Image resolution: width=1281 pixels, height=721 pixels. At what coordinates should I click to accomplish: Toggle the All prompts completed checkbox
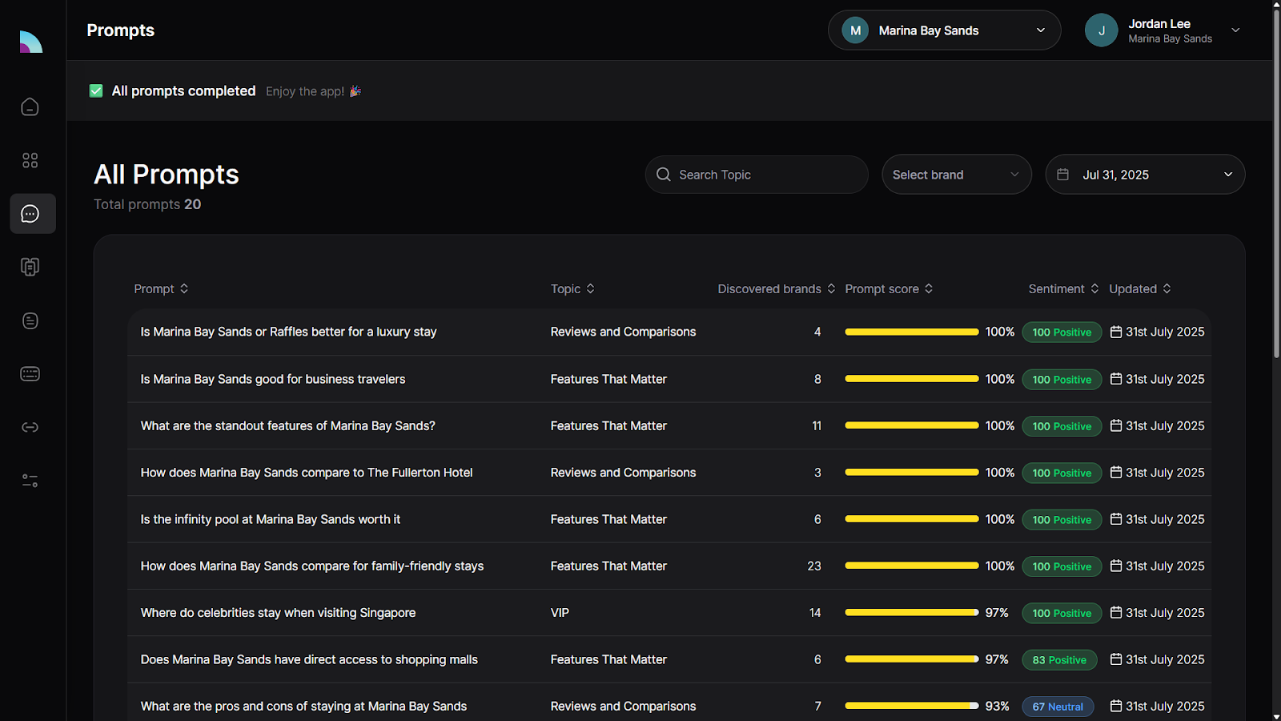click(x=96, y=91)
